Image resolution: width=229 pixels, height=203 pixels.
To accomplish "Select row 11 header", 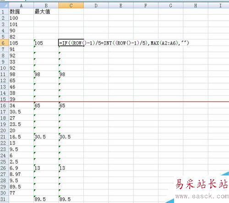I will (x=5, y=74).
